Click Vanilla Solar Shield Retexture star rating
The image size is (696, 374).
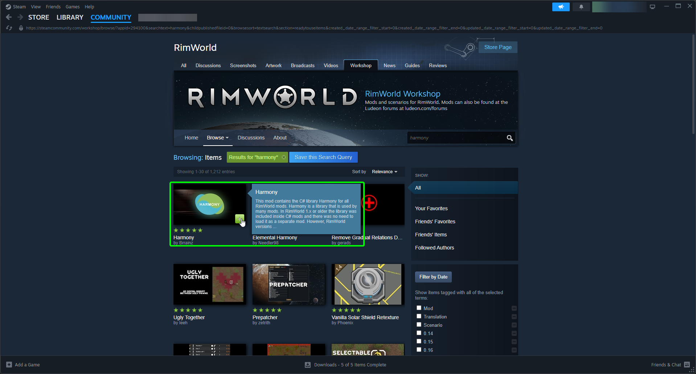(346, 310)
